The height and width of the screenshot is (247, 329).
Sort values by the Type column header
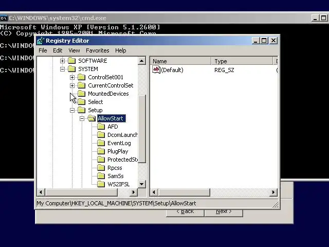click(242, 61)
